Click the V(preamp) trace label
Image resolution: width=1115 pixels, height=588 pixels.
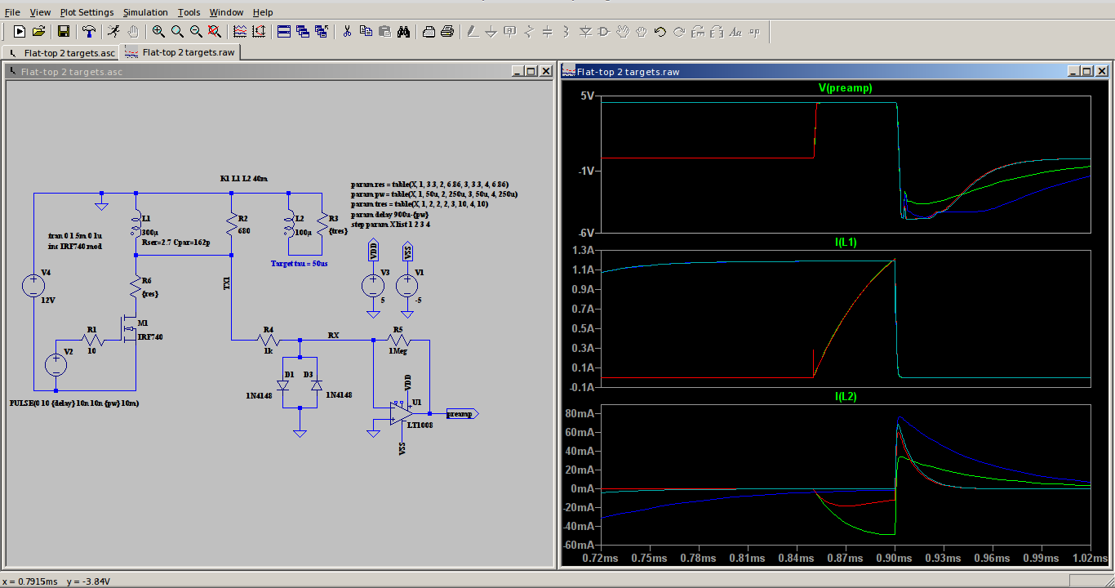(x=846, y=88)
